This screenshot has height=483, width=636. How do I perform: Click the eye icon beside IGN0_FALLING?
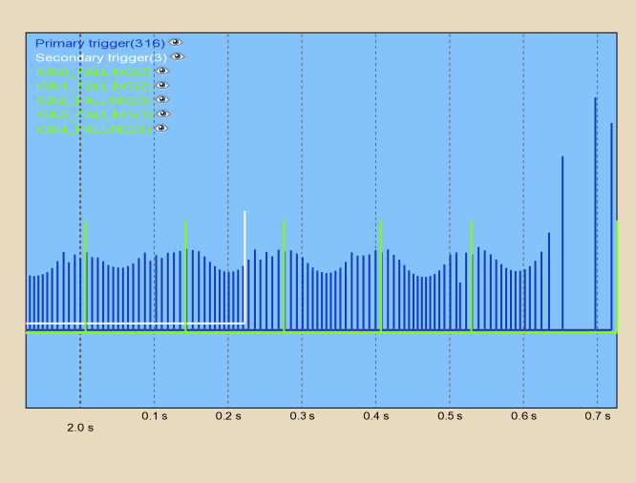pos(162,71)
